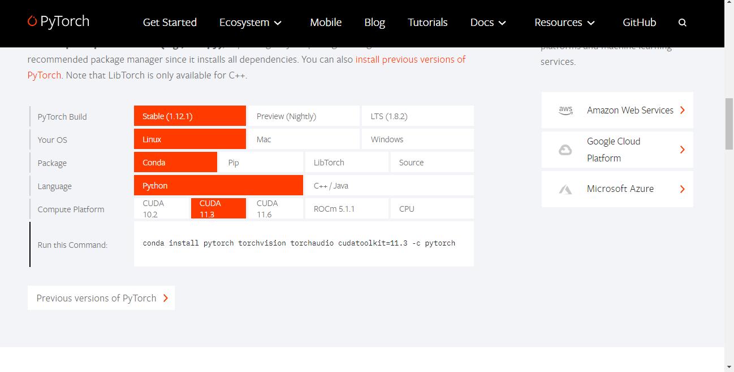This screenshot has height=372, width=734.
Task: Select the Source package option
Action: pyautogui.click(x=432, y=162)
